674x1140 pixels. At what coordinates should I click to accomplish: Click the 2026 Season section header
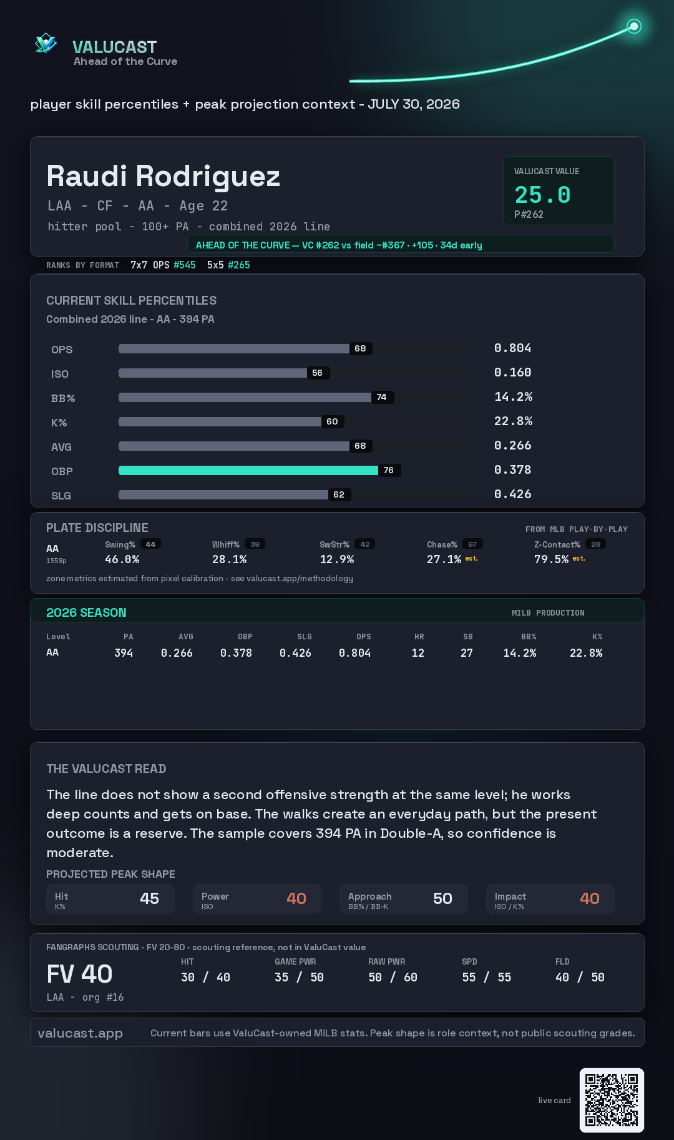337,612
